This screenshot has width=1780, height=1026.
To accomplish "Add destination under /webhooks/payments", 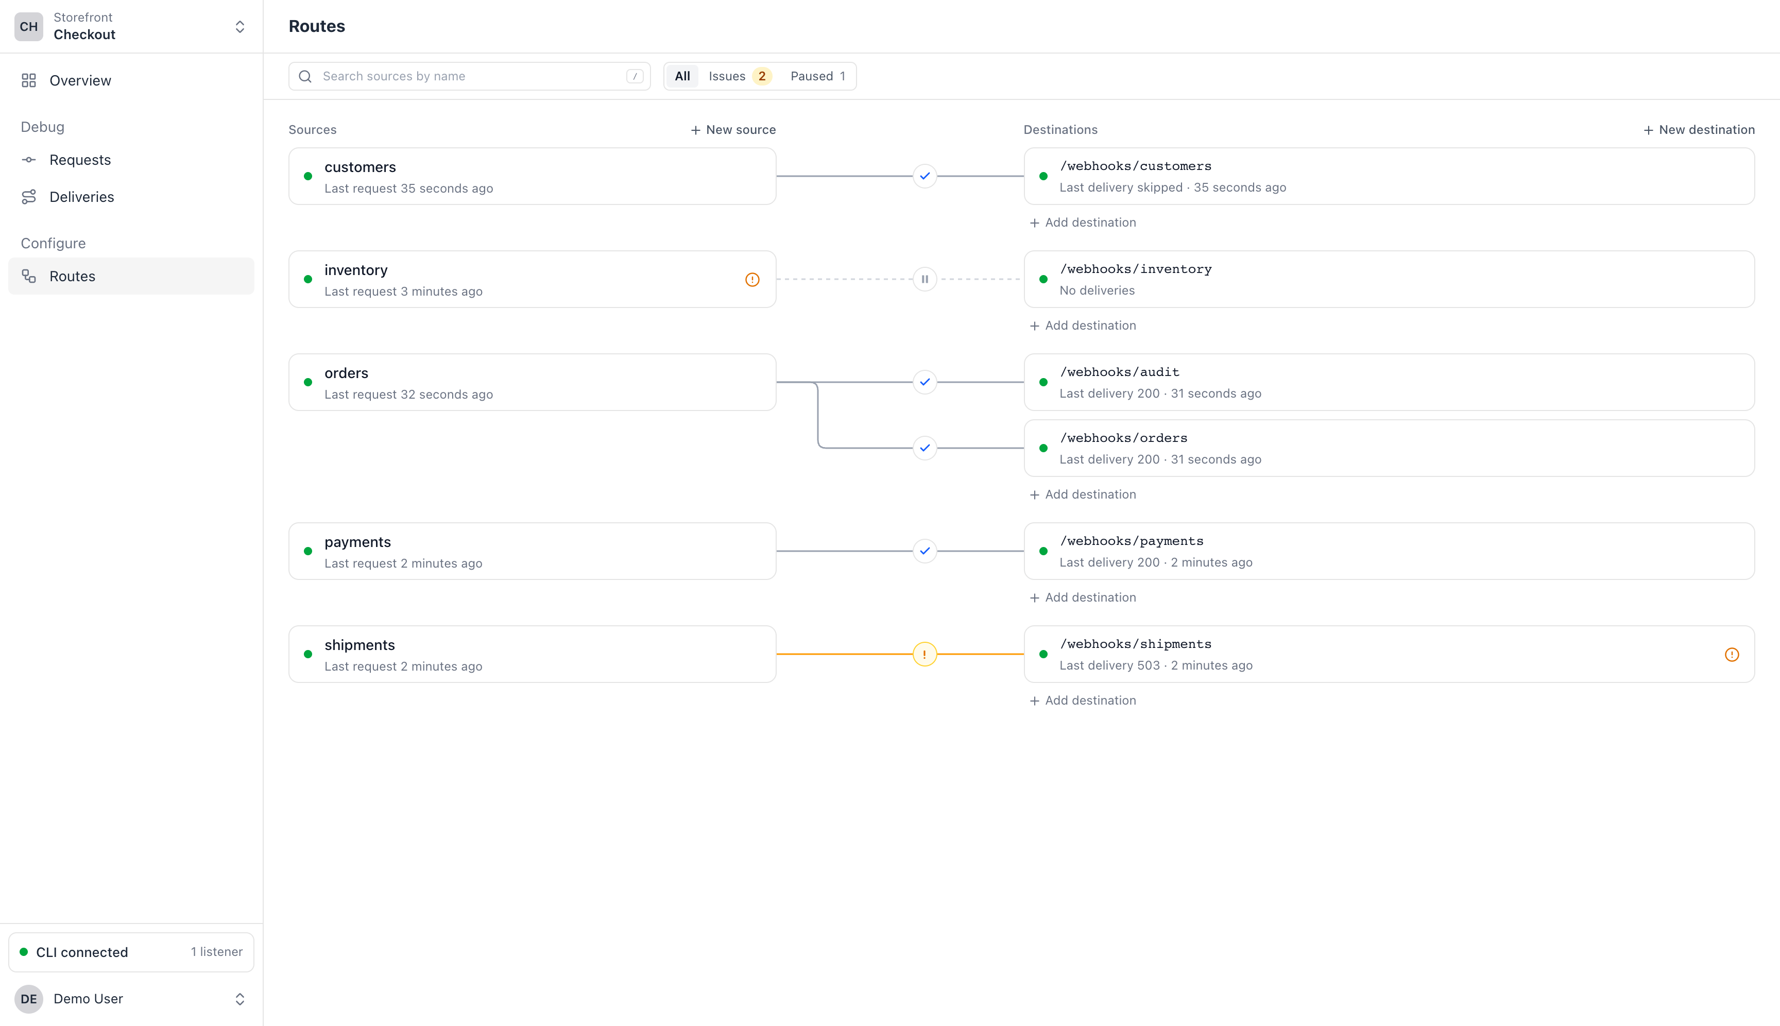I will click(1083, 597).
